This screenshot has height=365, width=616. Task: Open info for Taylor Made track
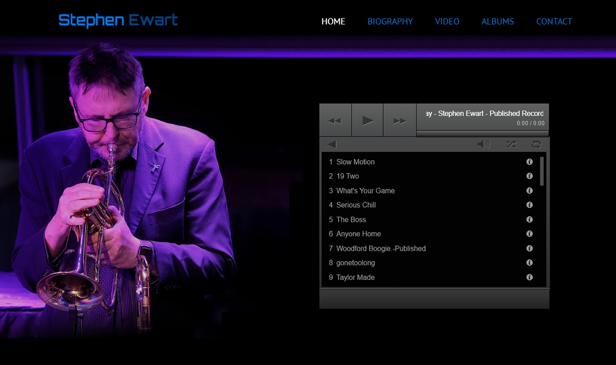[529, 277]
